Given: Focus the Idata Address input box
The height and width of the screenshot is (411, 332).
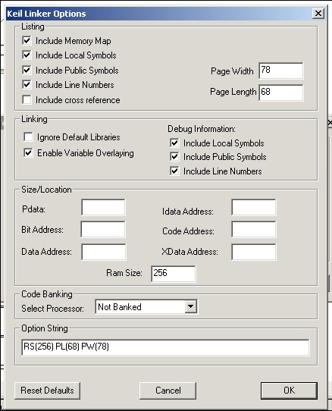Looking at the screenshot, I should coord(253,207).
